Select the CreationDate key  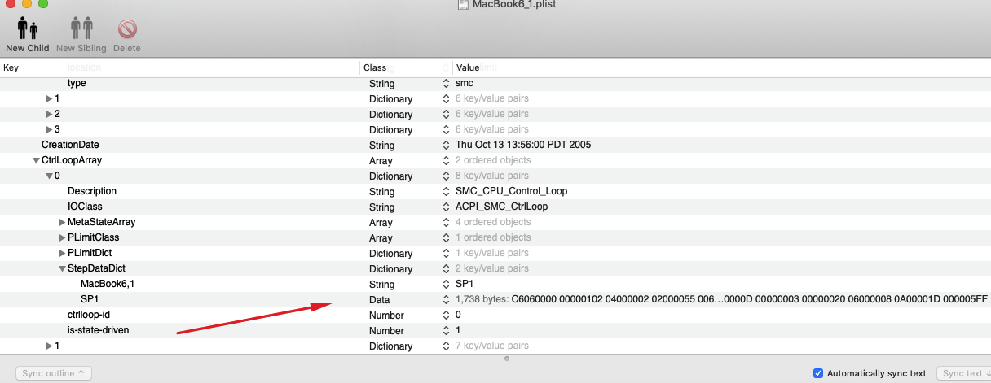(x=70, y=145)
